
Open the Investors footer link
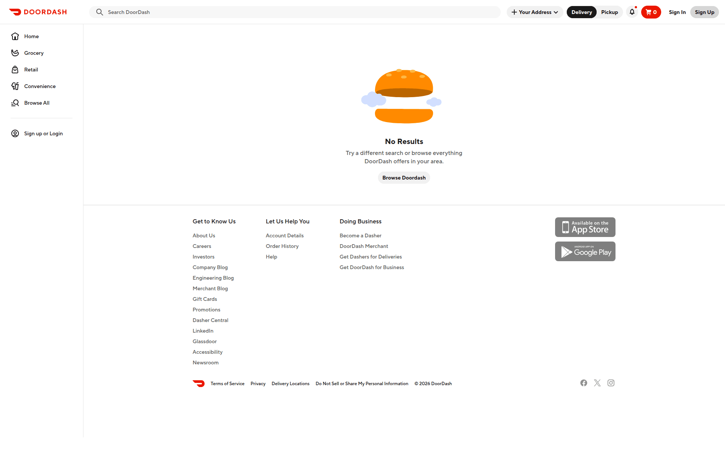[204, 257]
